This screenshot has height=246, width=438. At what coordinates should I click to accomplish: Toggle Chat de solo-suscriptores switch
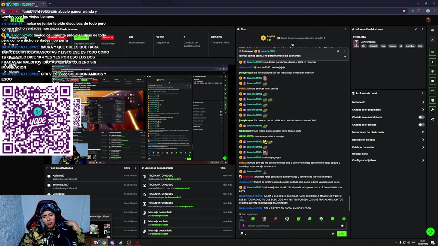tap(422, 117)
